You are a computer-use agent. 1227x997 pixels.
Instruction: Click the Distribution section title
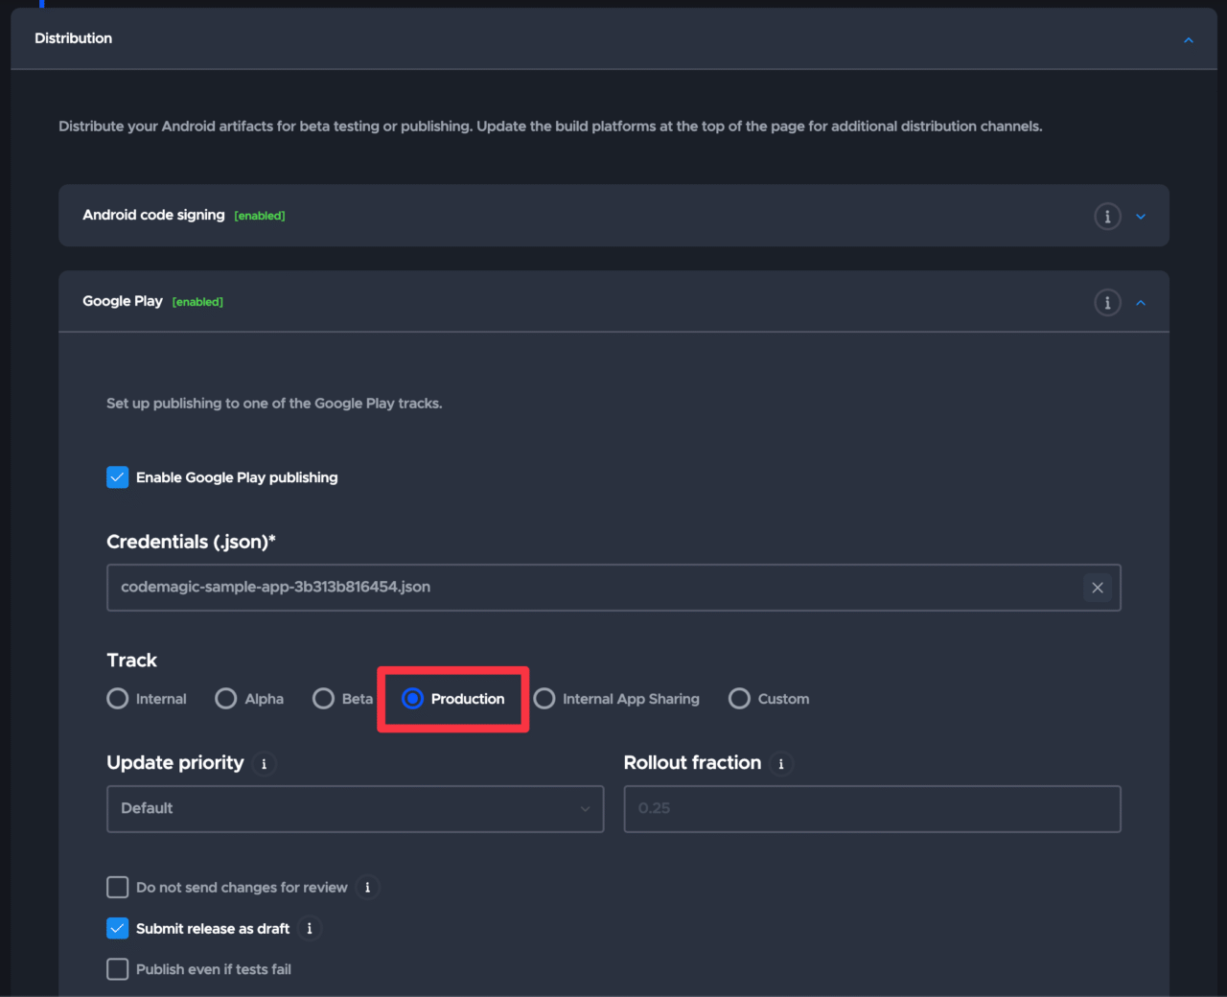point(74,38)
